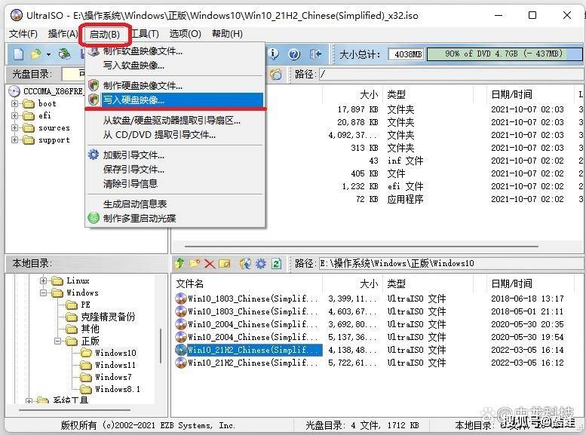Expand the Linux folder in local tree
The height and width of the screenshot is (435, 586).
coord(43,280)
